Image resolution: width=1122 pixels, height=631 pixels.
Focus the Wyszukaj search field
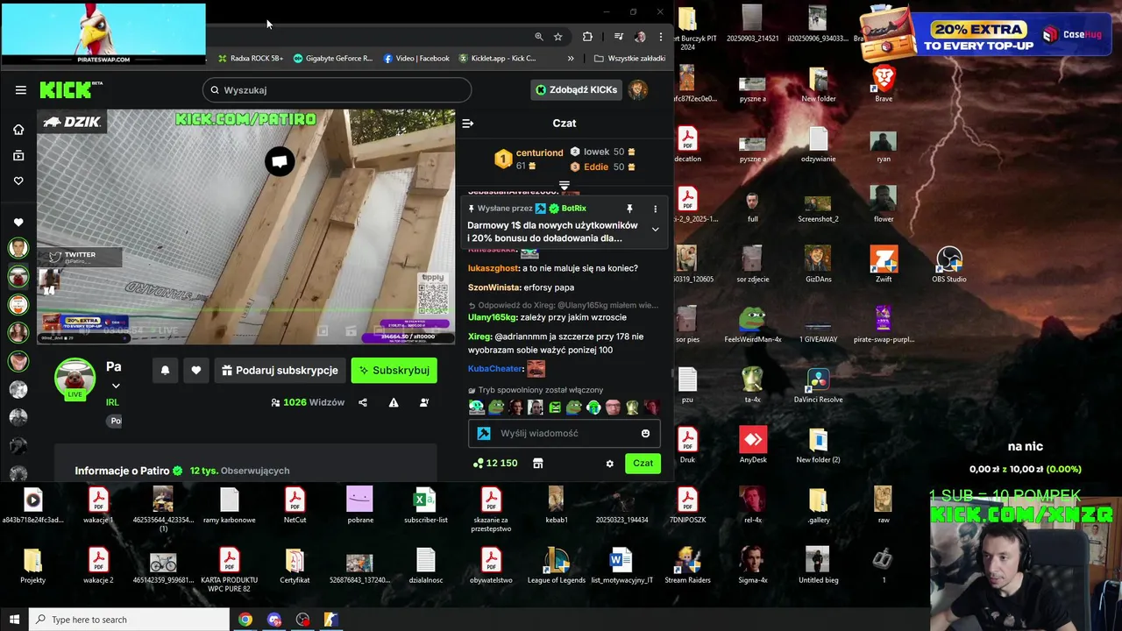coord(337,89)
